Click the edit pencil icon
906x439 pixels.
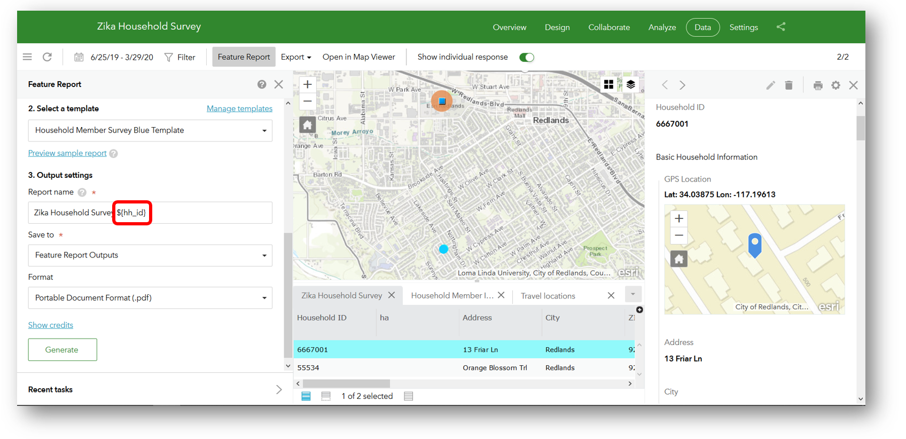770,85
